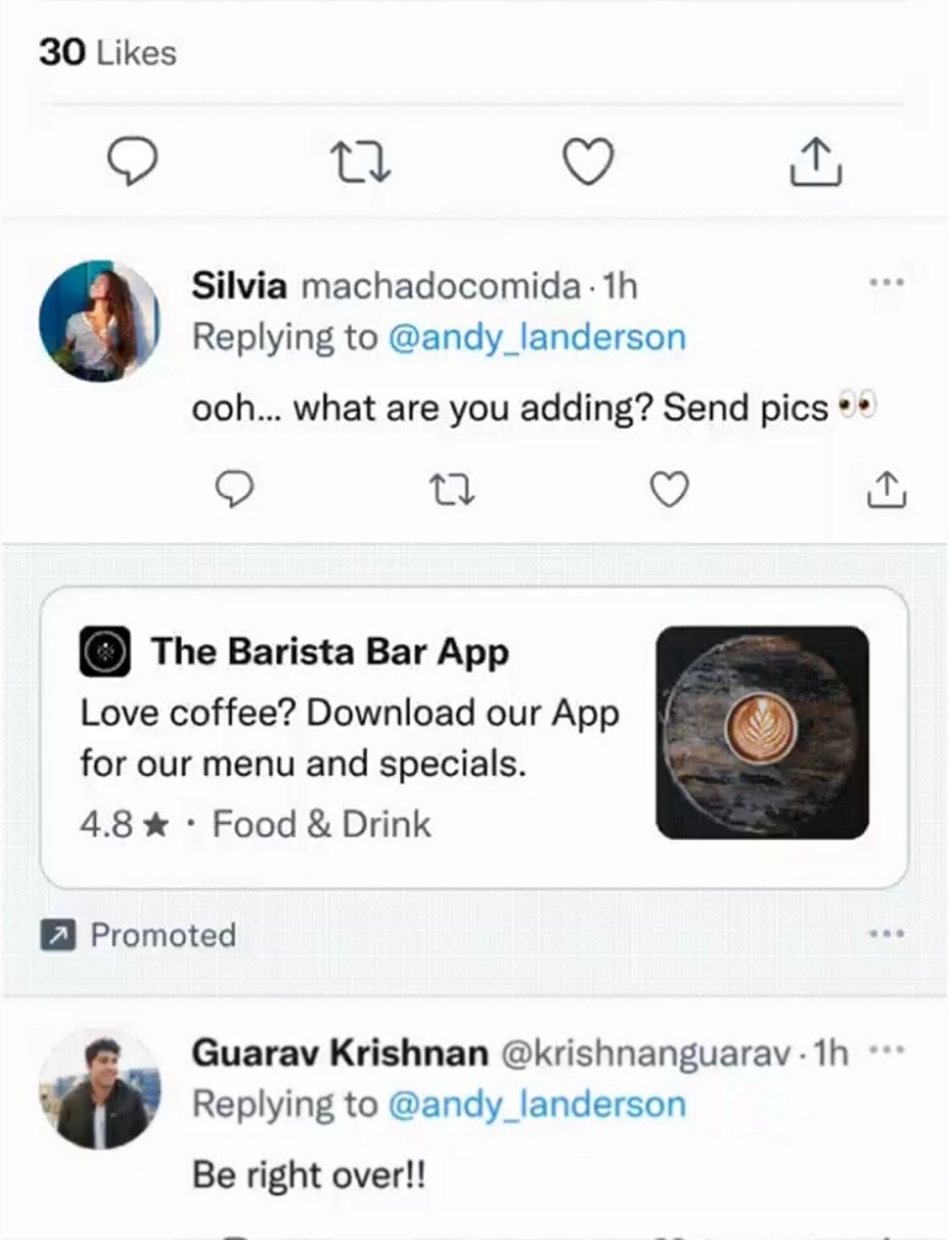Share Silvia's reply

[x=886, y=488]
